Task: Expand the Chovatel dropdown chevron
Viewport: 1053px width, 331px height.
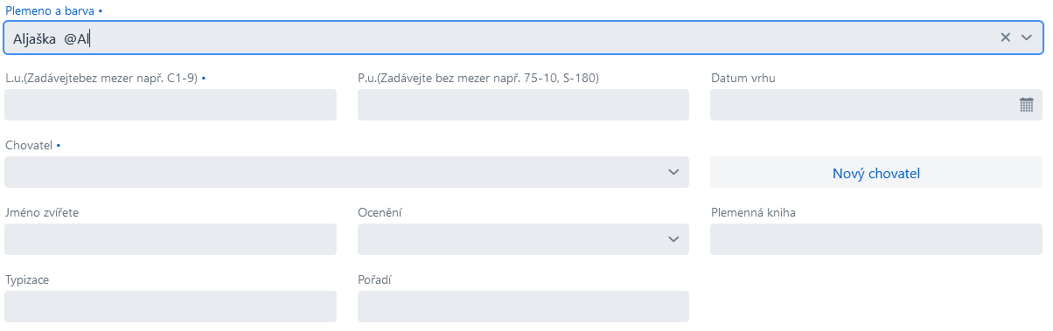Action: point(673,172)
